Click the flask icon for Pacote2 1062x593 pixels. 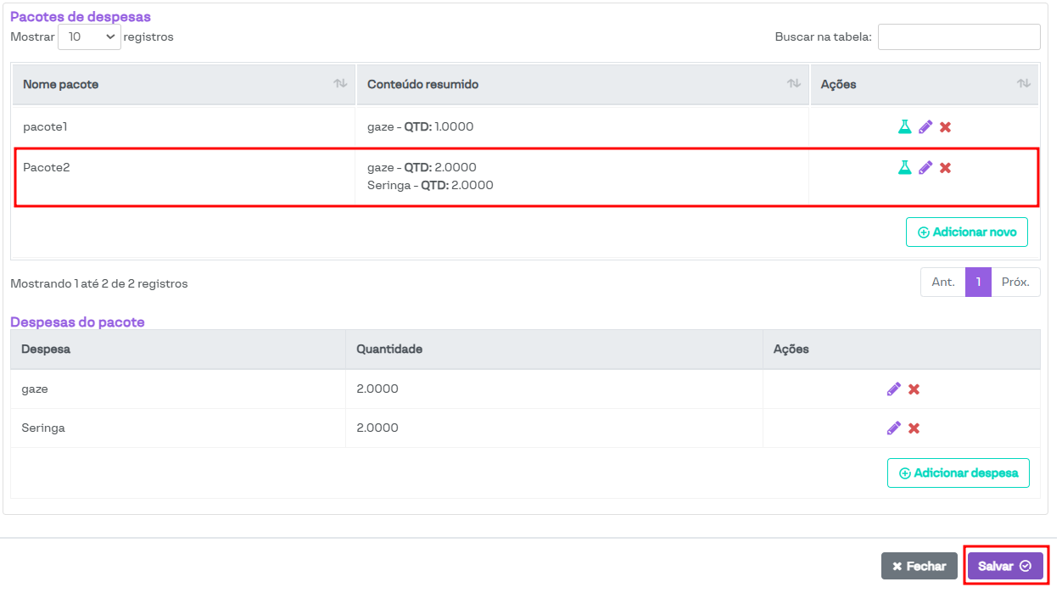(x=904, y=167)
